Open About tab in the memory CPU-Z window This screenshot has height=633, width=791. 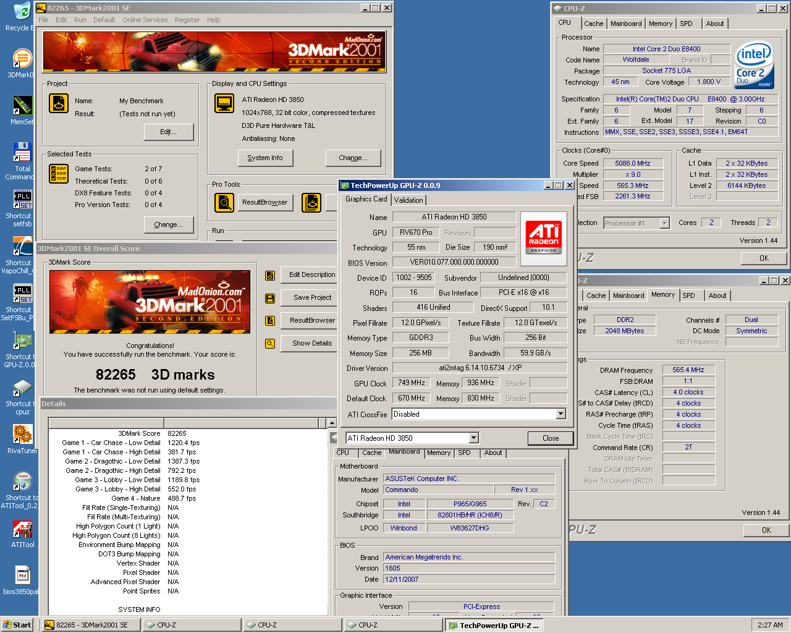pyautogui.click(x=717, y=295)
